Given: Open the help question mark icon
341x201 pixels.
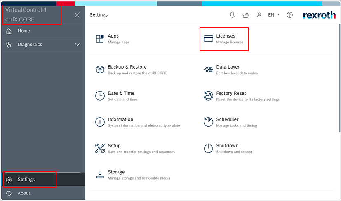Looking at the screenshot, I should coord(289,15).
